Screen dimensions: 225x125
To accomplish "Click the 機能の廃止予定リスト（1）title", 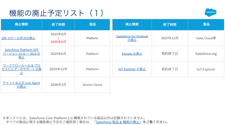I will (x=56, y=13).
